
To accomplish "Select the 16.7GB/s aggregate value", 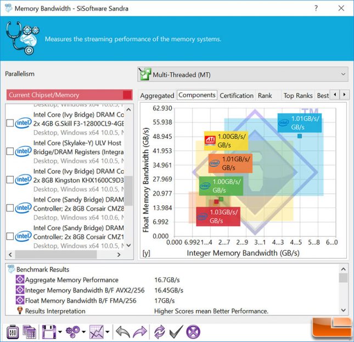I will click(x=167, y=280).
